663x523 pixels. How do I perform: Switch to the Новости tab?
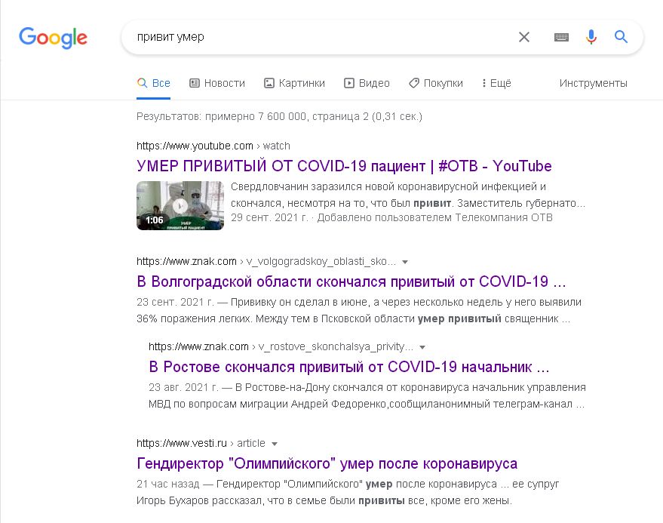[217, 83]
